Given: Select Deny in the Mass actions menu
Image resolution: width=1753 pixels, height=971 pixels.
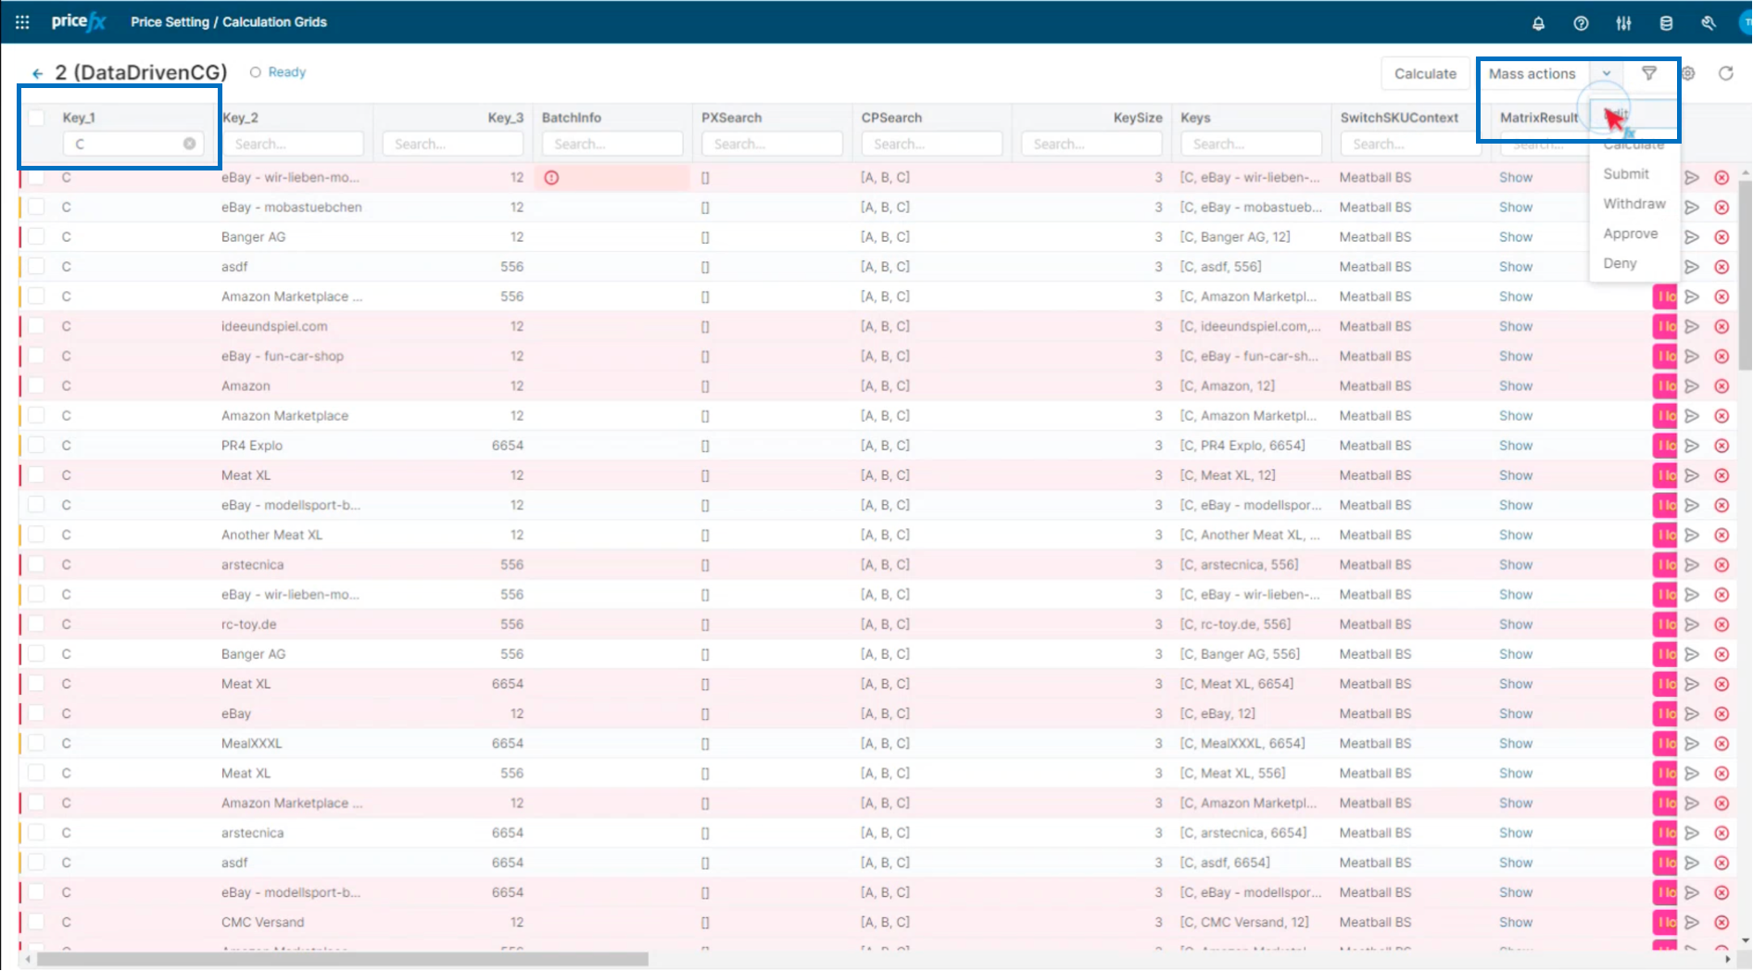Looking at the screenshot, I should tap(1620, 263).
